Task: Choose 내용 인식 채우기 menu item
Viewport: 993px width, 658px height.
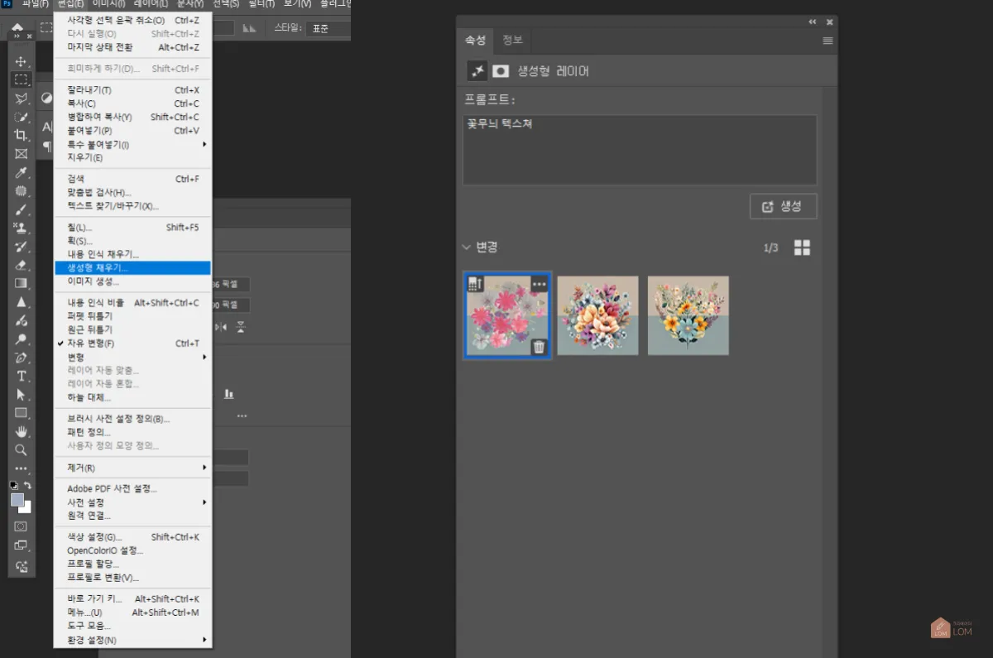Action: point(132,254)
